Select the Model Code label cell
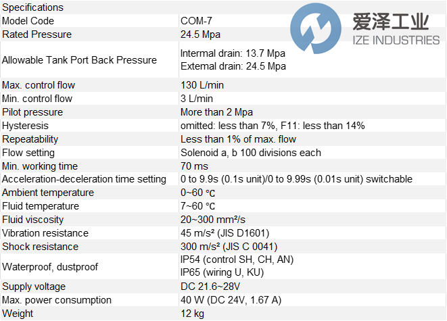The width and height of the screenshot is (447, 321). click(x=28, y=21)
